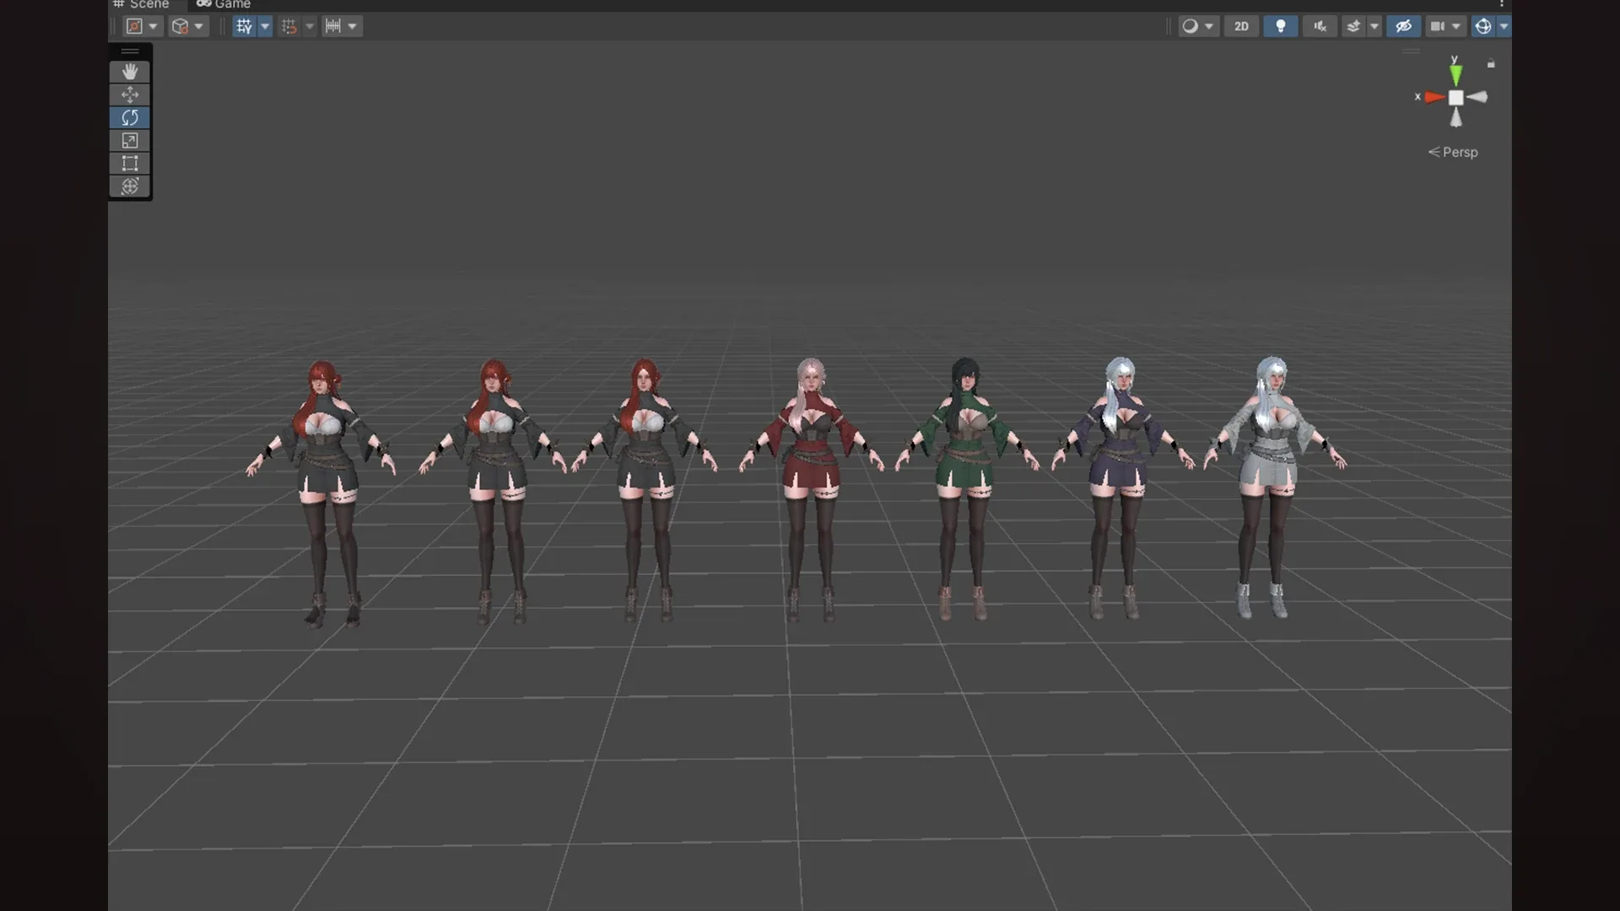Toggle the grid visibility Y button

coord(244,26)
